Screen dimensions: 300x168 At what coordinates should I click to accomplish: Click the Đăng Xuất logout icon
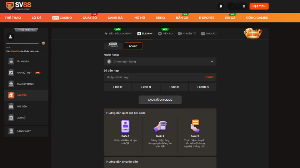pos(11,131)
